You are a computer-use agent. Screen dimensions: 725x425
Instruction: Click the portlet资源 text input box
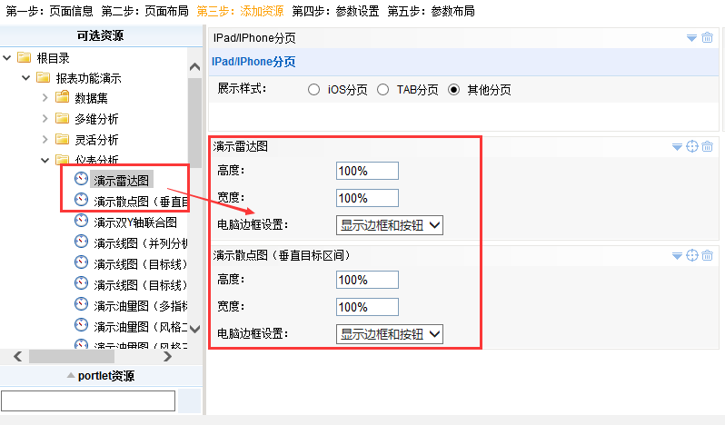tap(88, 401)
